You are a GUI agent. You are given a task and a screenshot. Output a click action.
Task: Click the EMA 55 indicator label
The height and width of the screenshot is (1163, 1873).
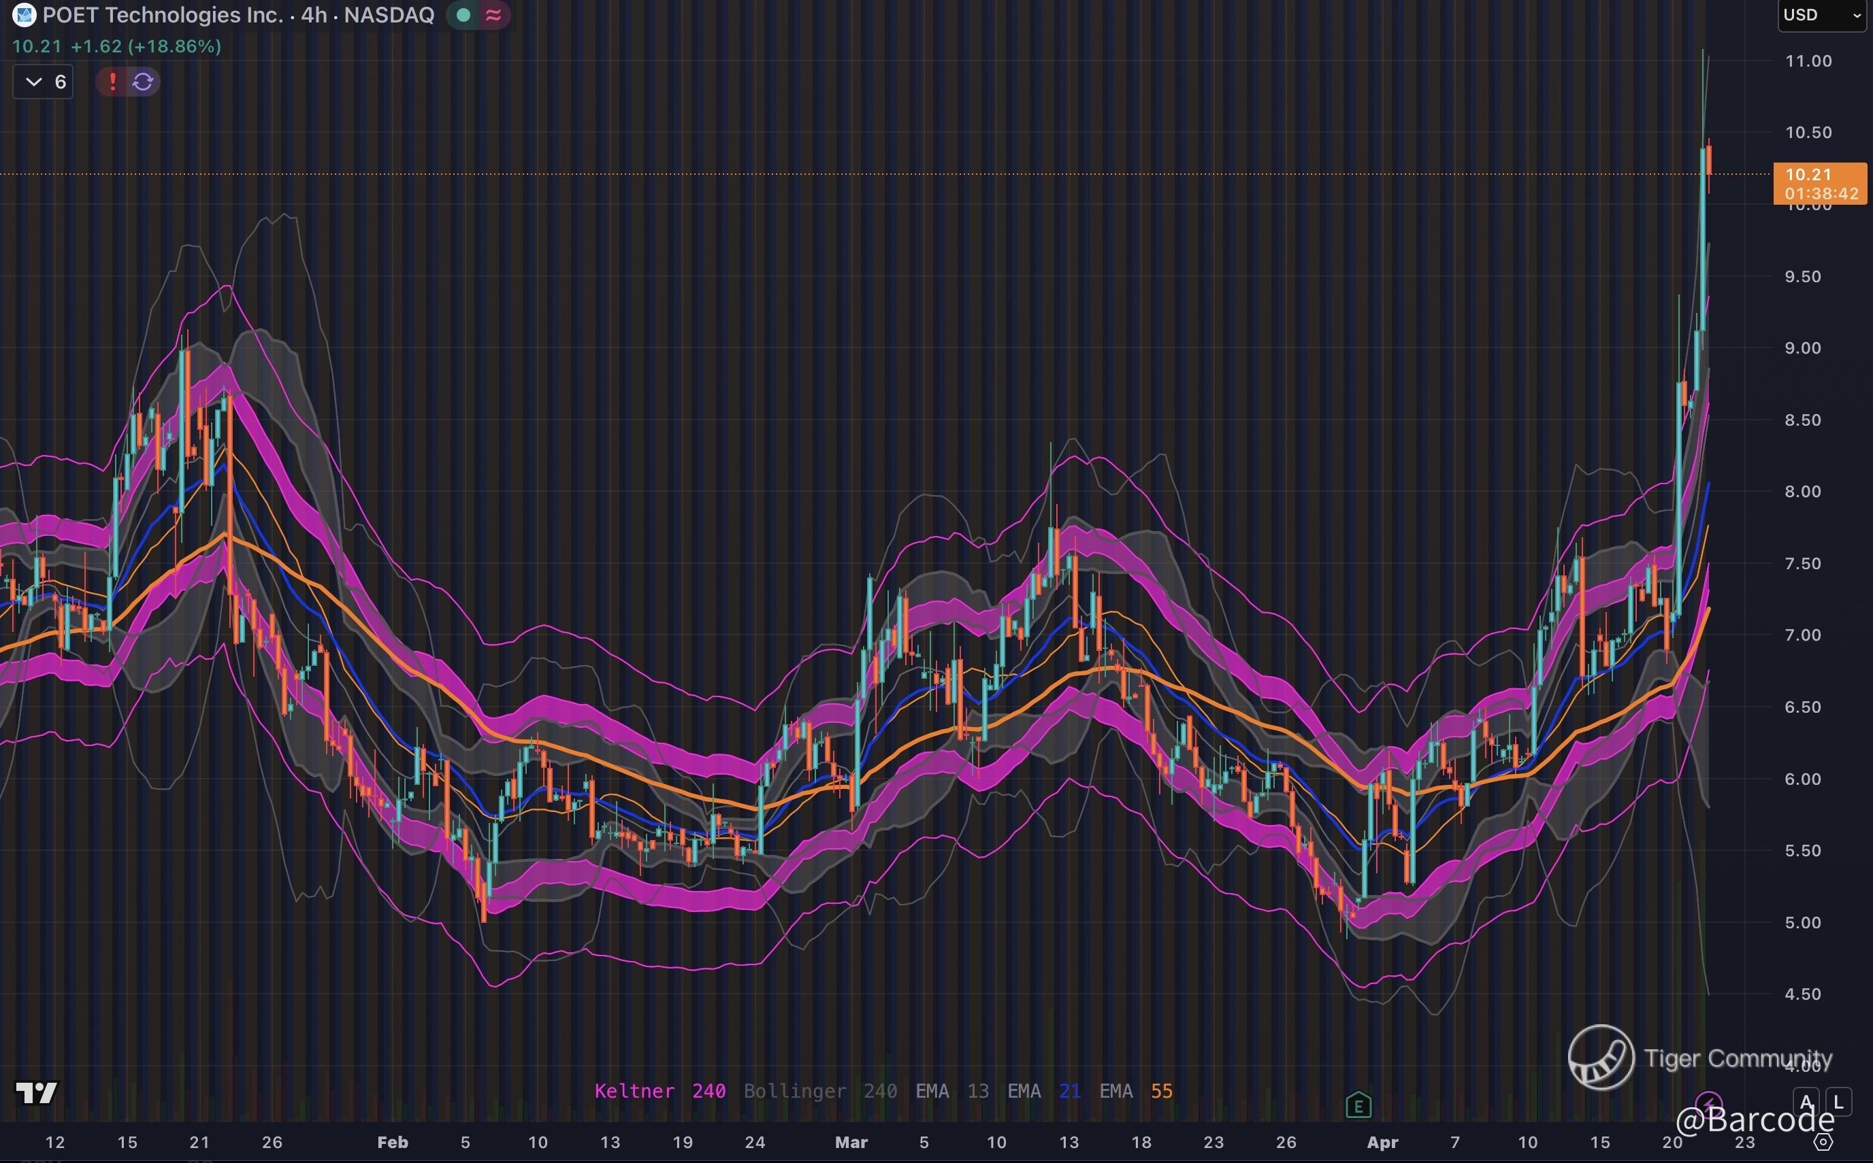pyautogui.click(x=1136, y=1091)
